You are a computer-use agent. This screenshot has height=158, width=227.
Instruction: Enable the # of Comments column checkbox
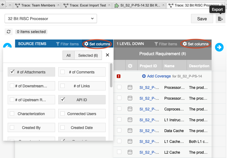point(63,72)
